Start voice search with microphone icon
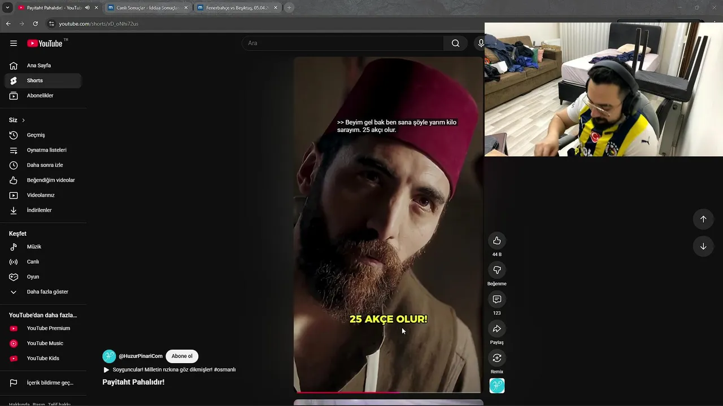This screenshot has width=723, height=406. pyautogui.click(x=481, y=43)
